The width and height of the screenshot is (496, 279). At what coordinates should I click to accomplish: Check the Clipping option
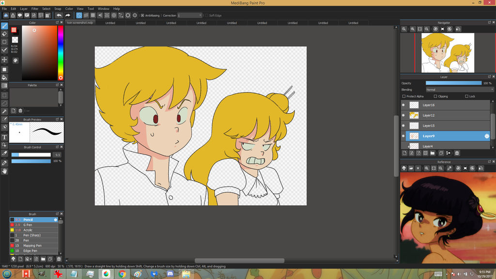[435, 96]
